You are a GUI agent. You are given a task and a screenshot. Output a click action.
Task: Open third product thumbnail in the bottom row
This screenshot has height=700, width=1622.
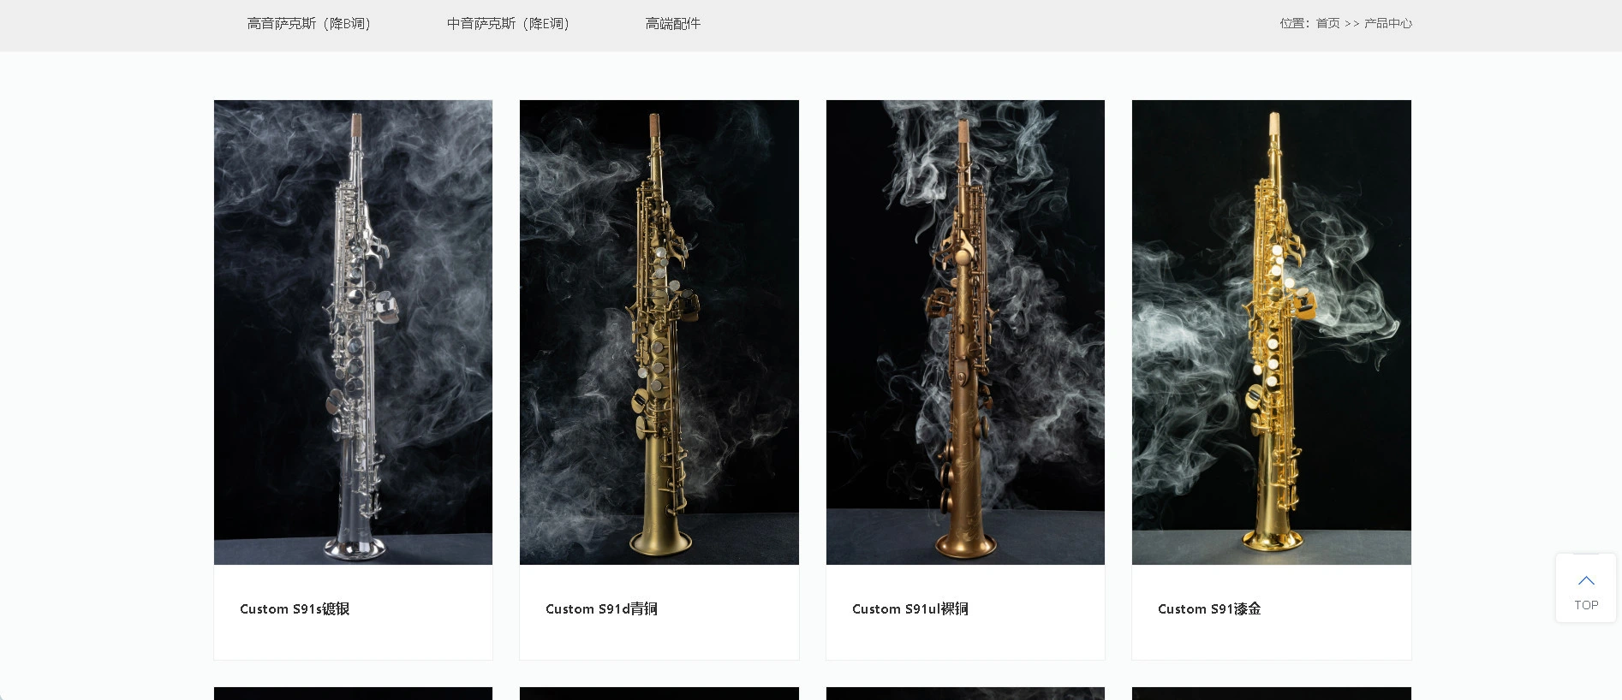(x=965, y=693)
